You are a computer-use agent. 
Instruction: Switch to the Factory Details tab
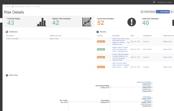(148, 12)
